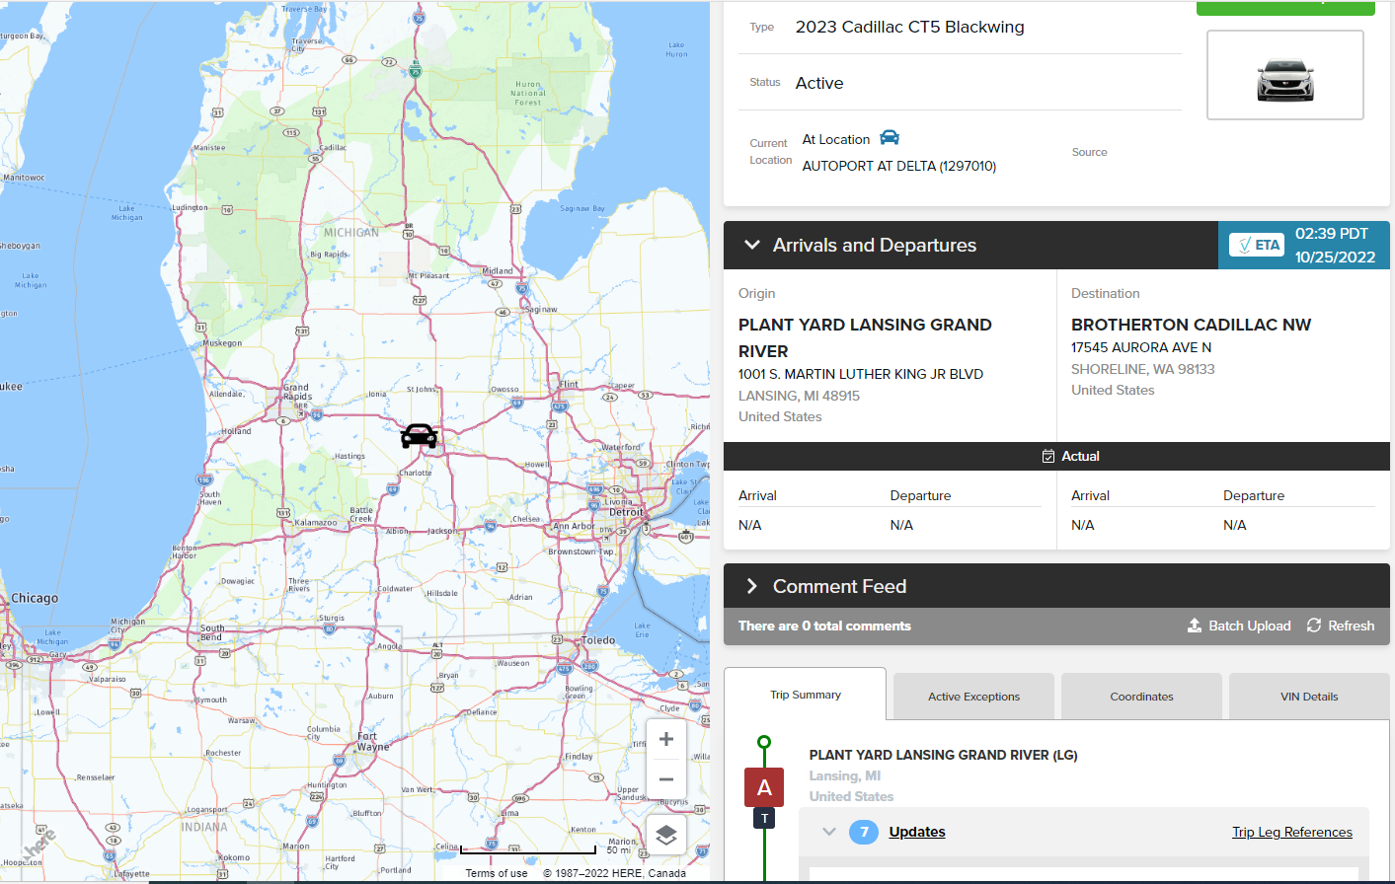Image resolution: width=1395 pixels, height=884 pixels.
Task: Collapse the Arrivals and Departures section
Action: [752, 245]
